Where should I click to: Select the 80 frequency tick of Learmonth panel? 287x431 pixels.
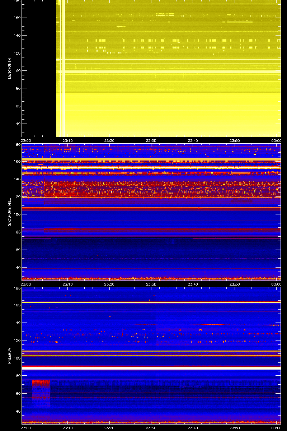18,88
